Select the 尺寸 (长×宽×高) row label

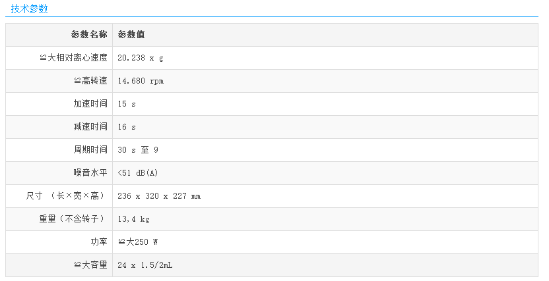click(66, 196)
